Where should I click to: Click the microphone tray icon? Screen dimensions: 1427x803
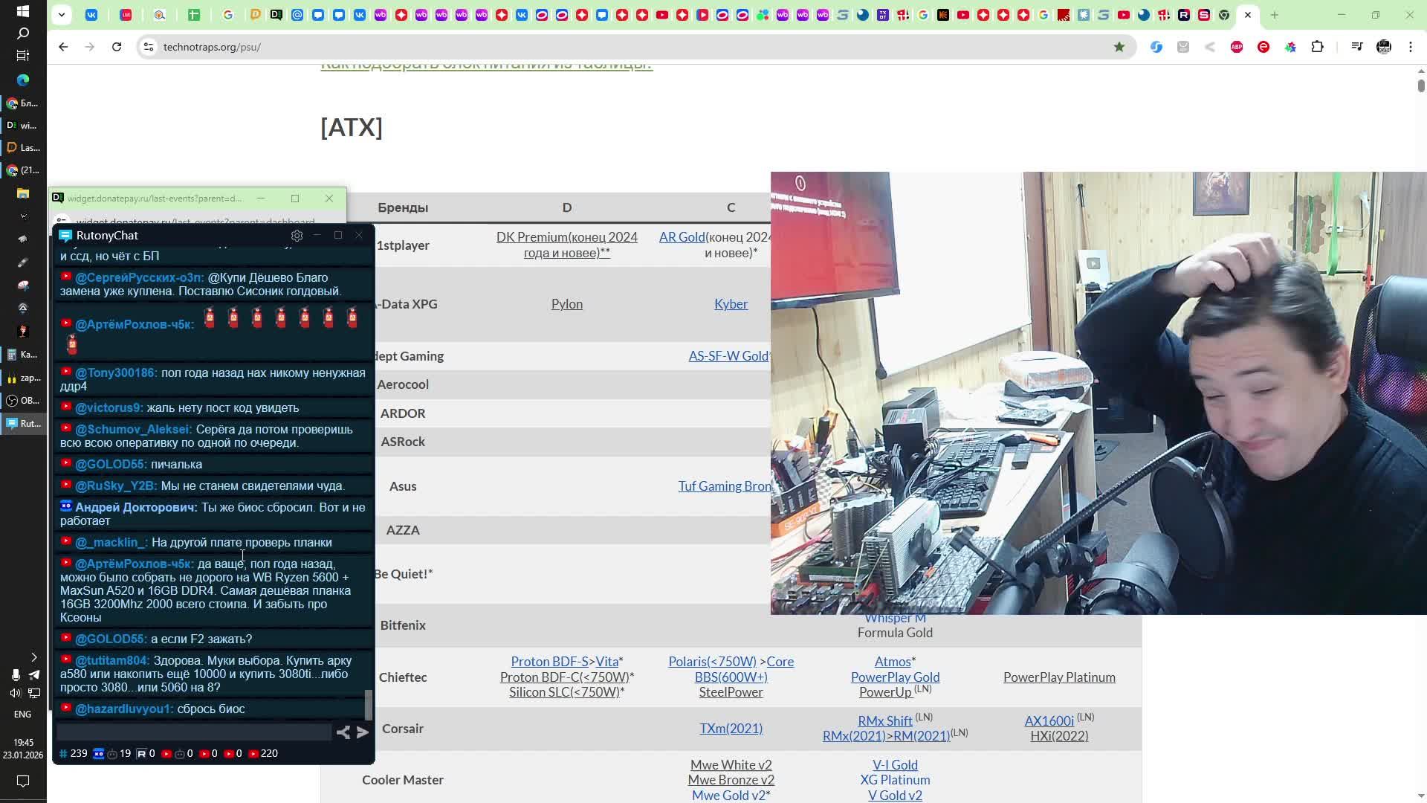[x=16, y=674]
